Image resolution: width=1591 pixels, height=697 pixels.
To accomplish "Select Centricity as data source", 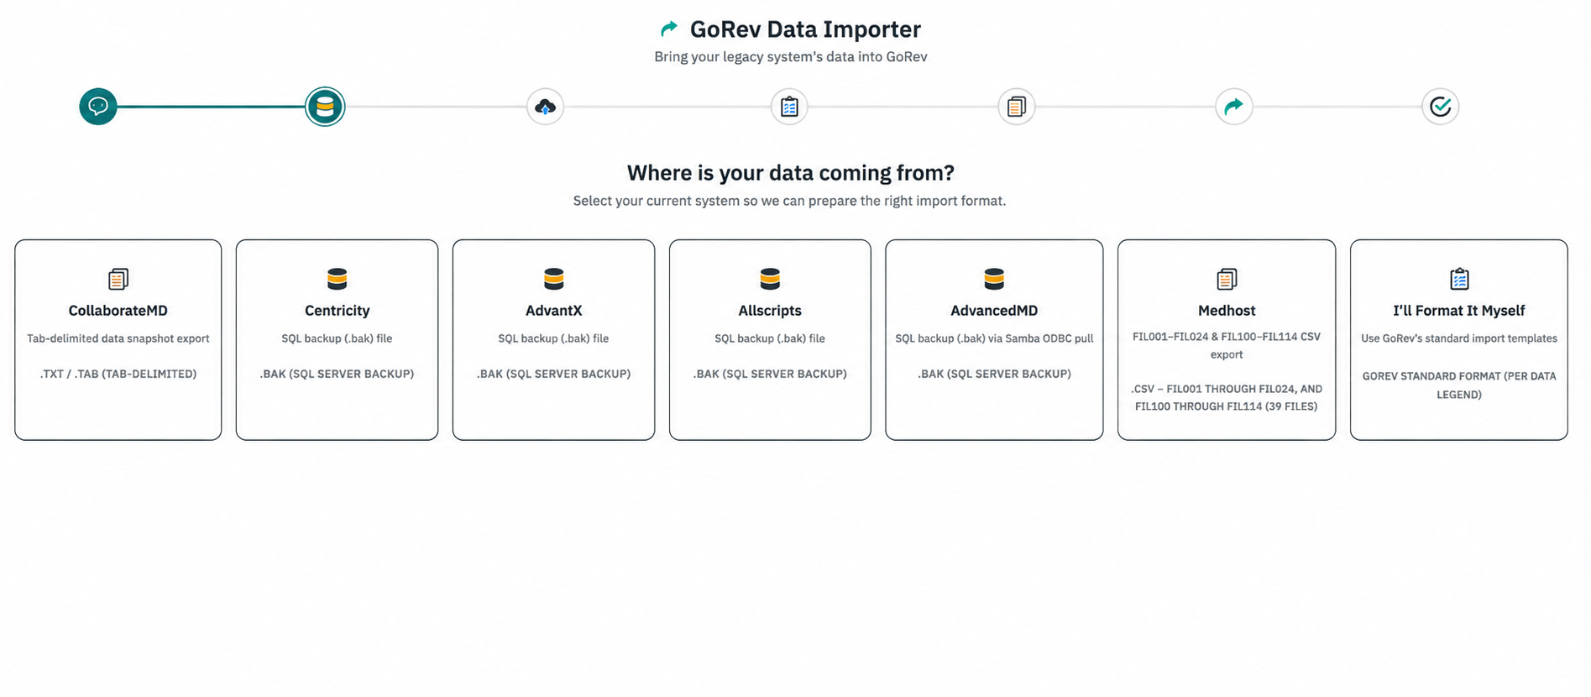I will [x=337, y=339].
